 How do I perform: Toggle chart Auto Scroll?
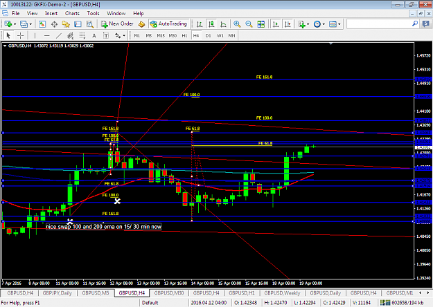point(276,24)
